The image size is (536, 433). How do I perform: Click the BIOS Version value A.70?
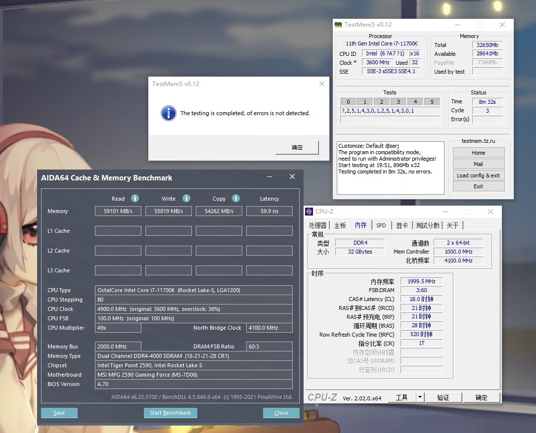pos(194,384)
